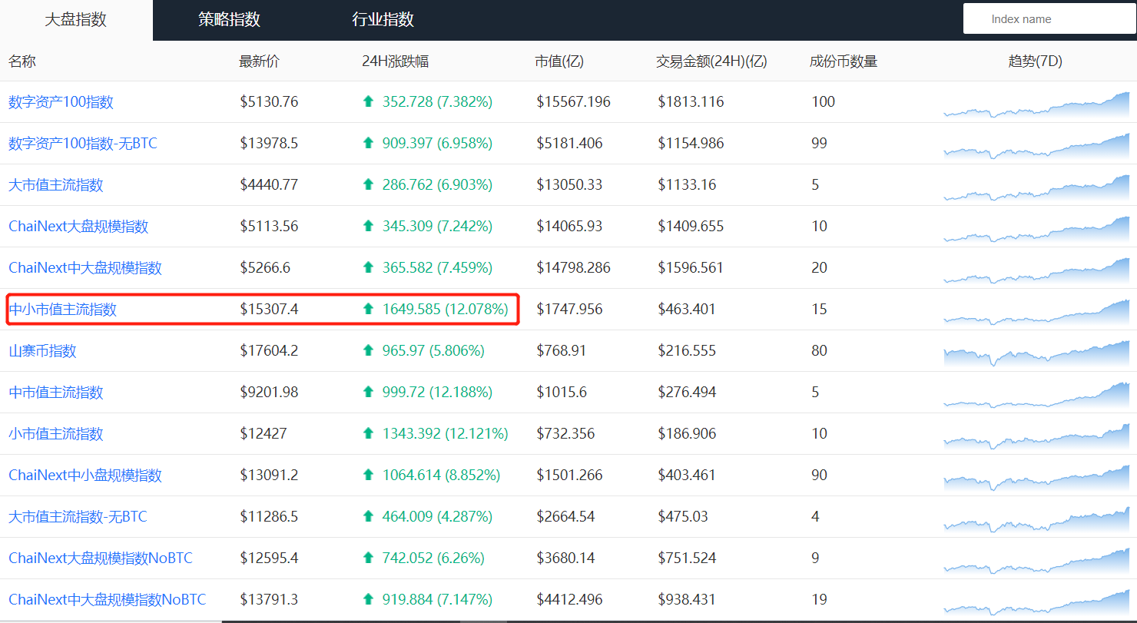Click the ChaiNext大盘规模指数 7D trend chart

(x=1036, y=229)
